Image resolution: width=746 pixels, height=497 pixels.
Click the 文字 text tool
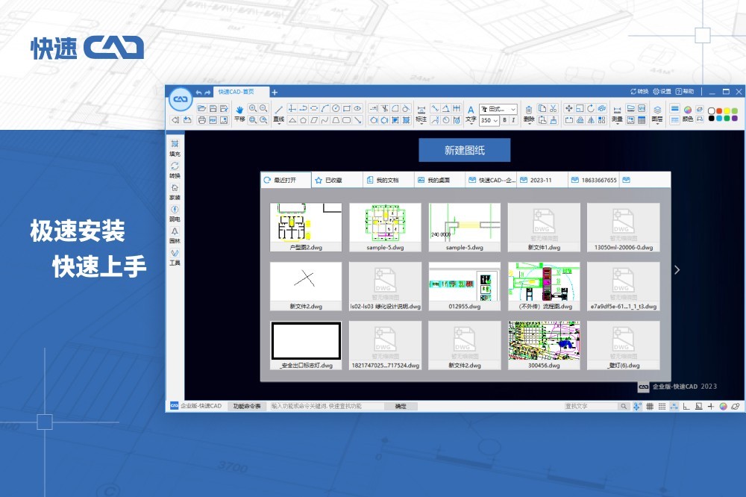[x=471, y=113]
